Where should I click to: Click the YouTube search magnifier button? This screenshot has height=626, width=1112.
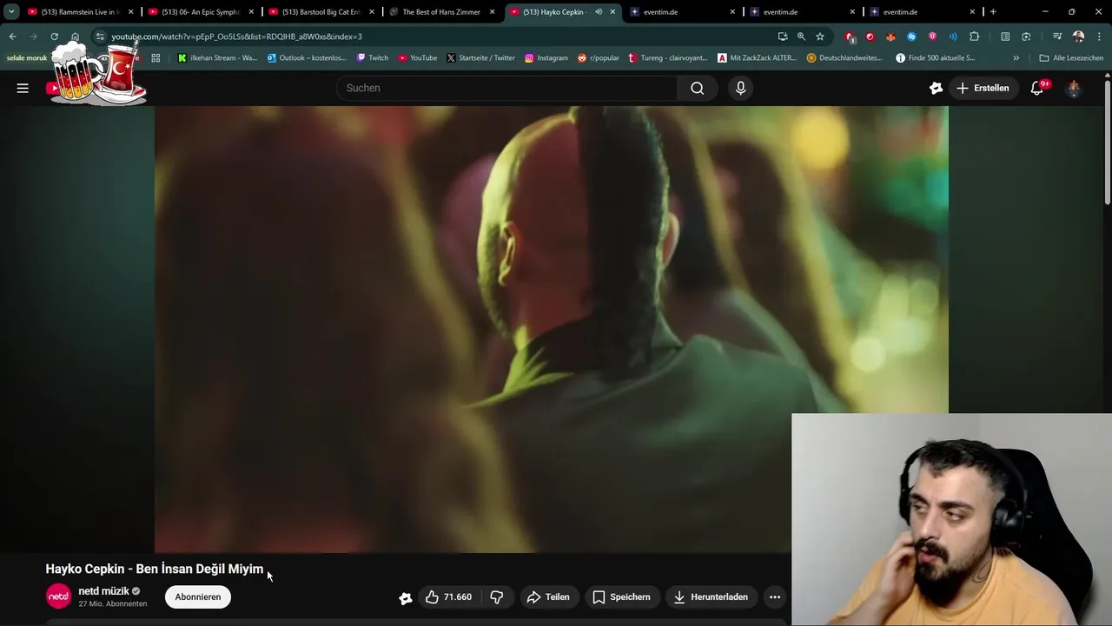[697, 88]
